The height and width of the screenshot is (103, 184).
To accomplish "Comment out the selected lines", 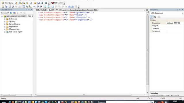I will coord(45,7).
